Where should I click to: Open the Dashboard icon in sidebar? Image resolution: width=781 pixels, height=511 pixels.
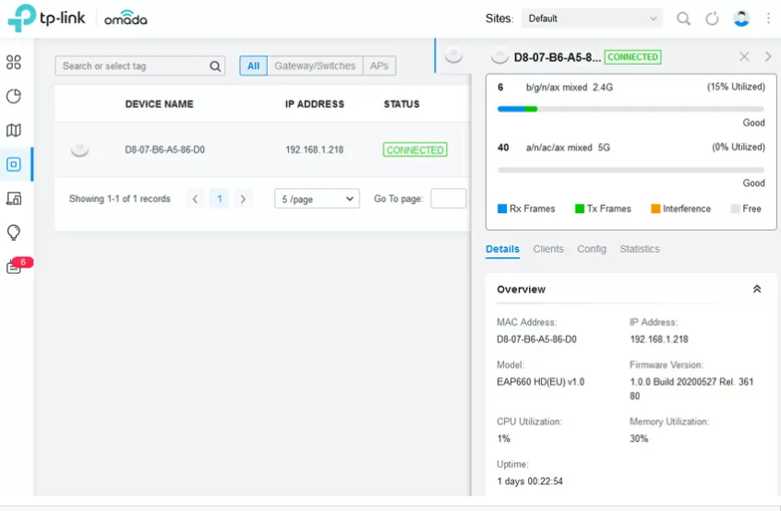tap(14, 63)
